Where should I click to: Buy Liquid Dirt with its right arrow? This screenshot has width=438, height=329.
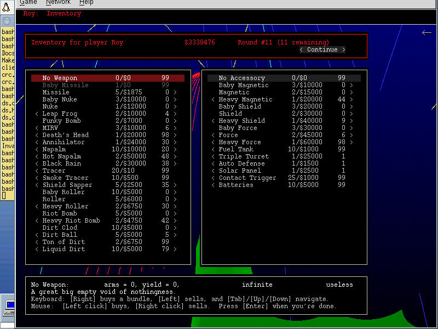(x=175, y=249)
